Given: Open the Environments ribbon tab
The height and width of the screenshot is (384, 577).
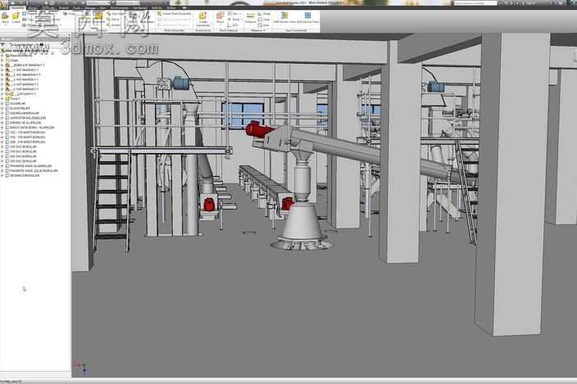Looking at the screenshot, I should click(x=119, y=7).
